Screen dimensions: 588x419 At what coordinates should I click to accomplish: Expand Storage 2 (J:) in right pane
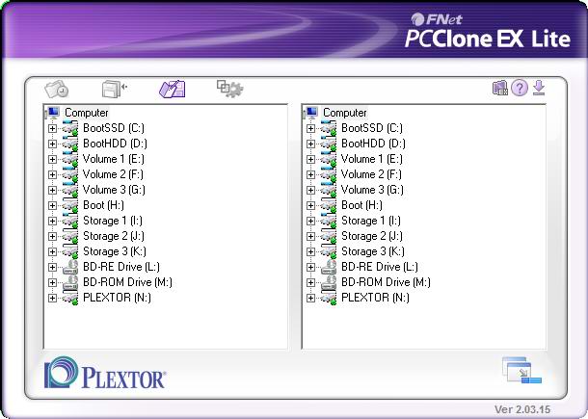[x=310, y=236]
